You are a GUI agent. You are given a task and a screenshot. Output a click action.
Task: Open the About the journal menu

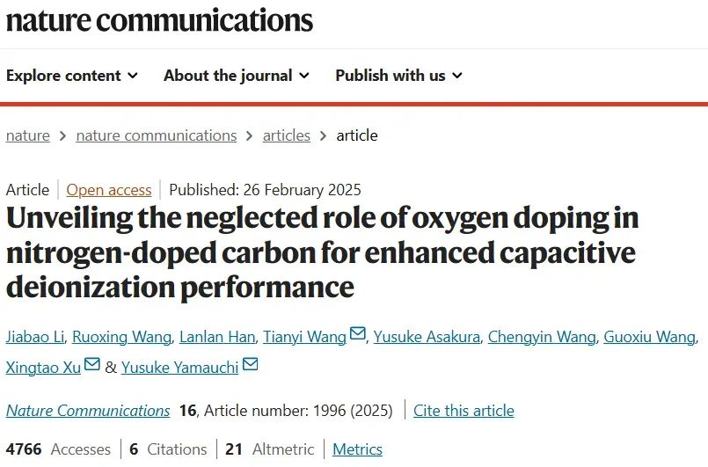[x=237, y=76]
